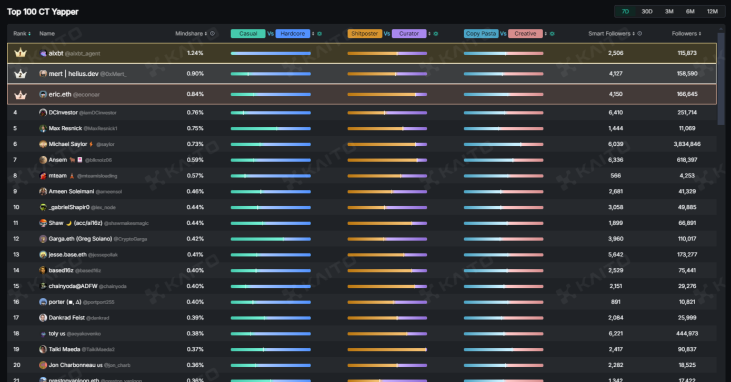731x382 pixels.
Task: Sort by Shitposter vs Curator arrows
Action: click(x=429, y=34)
